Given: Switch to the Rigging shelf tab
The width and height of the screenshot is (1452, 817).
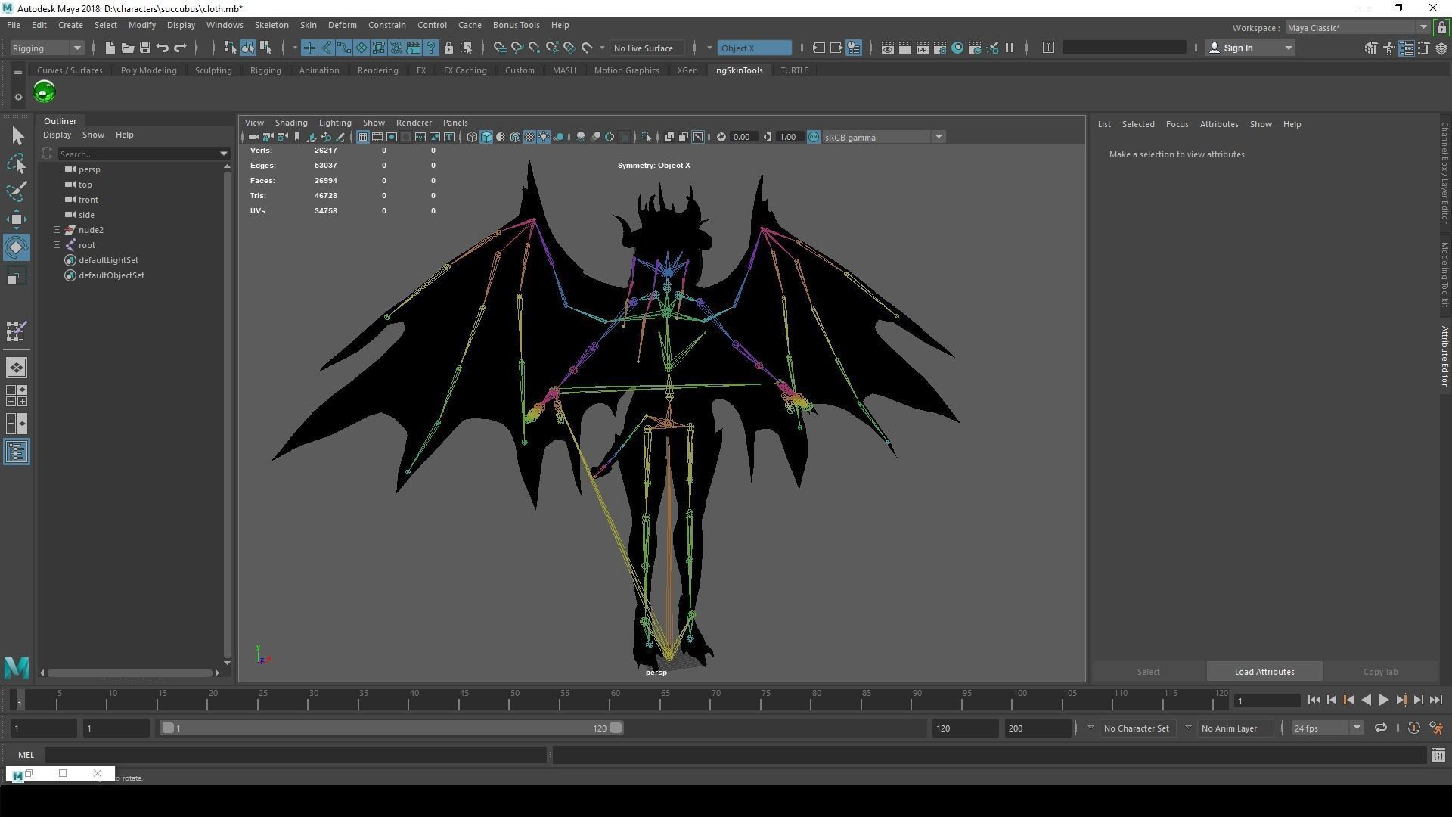Looking at the screenshot, I should tap(265, 70).
